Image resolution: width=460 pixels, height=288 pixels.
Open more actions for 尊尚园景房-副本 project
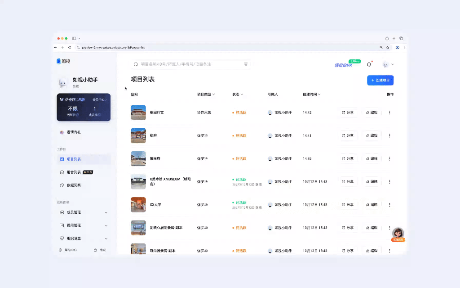click(x=389, y=251)
